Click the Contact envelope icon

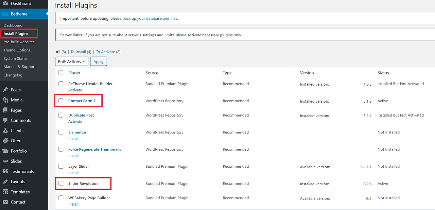tap(5, 202)
